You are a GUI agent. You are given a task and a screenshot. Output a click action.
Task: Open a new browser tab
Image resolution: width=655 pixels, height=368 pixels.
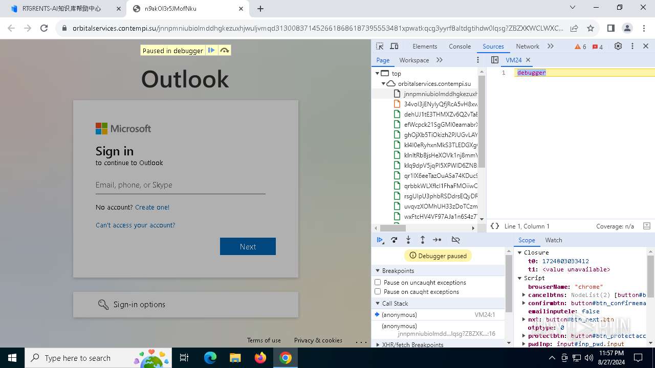pyautogui.click(x=260, y=9)
